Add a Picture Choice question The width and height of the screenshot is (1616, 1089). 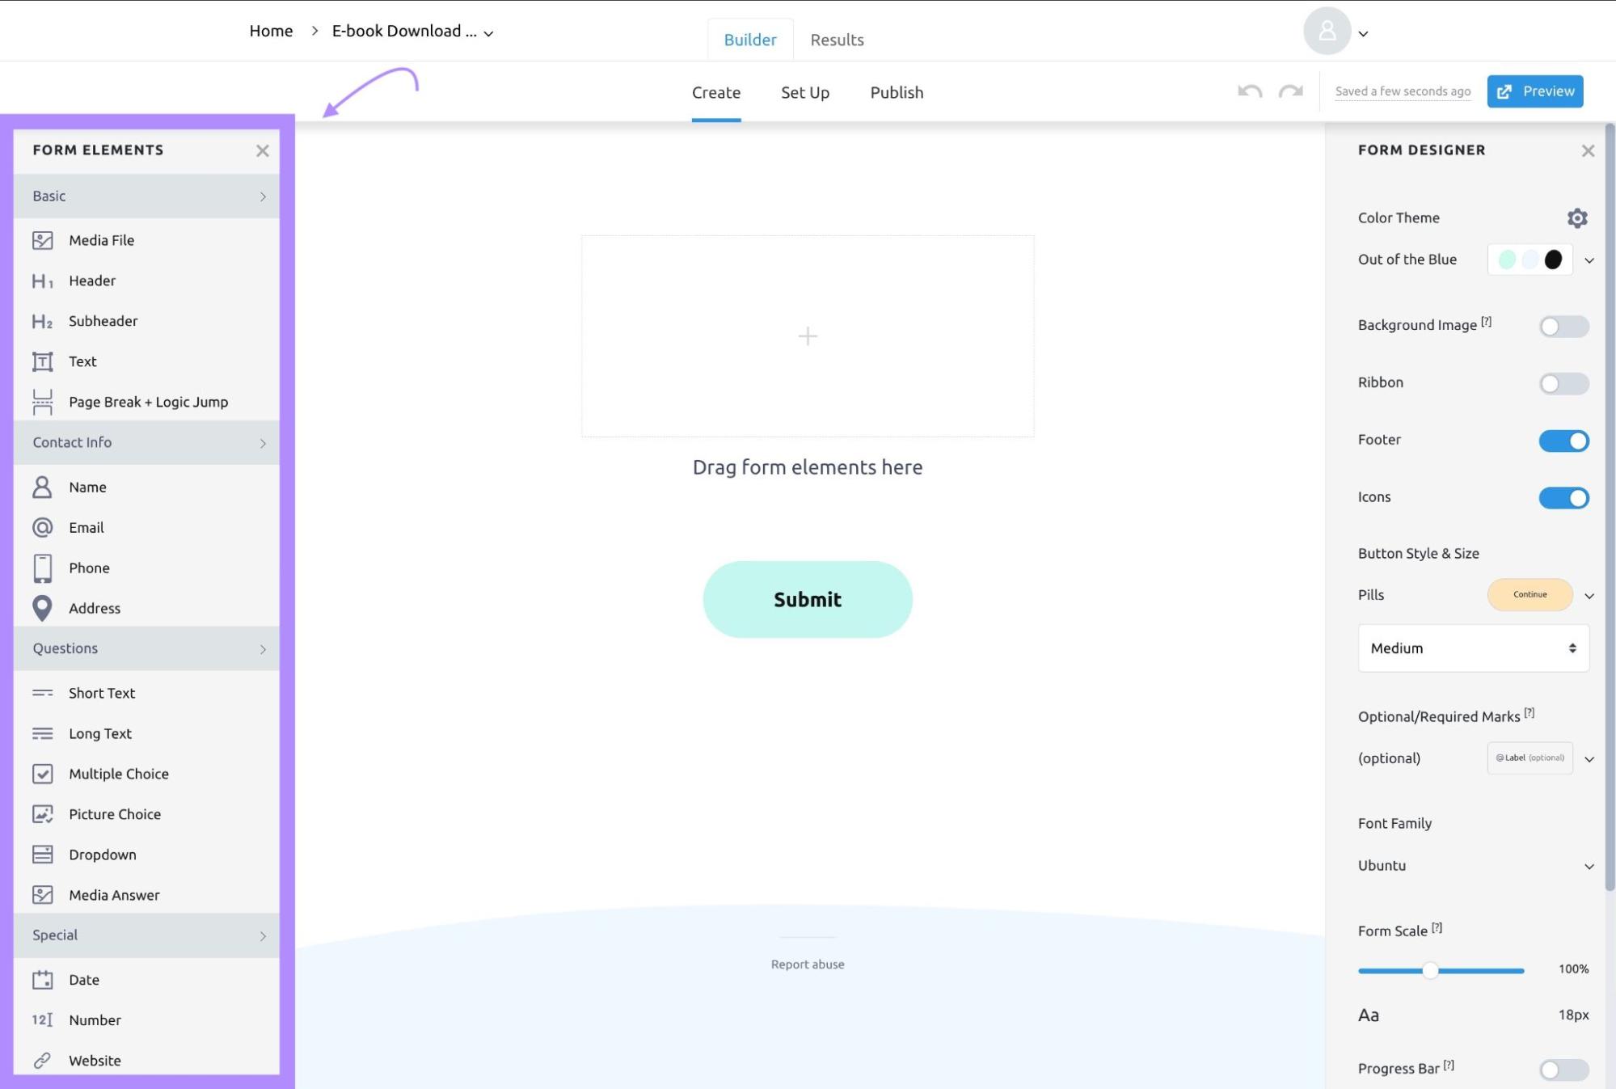click(x=114, y=814)
